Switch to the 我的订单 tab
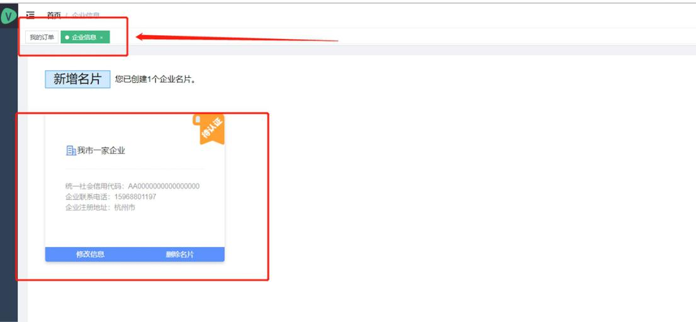This screenshot has height=322, width=696. coord(42,37)
